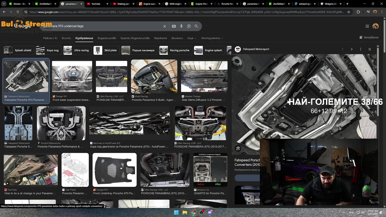Screen dimensions: 386x217
Task: Open three-dot options in image preview panel
Action: pos(360,49)
